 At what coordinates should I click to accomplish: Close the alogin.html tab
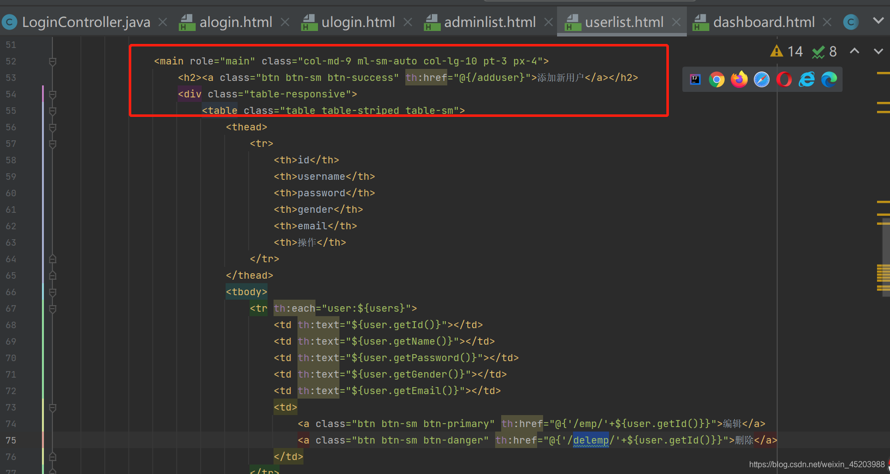285,22
